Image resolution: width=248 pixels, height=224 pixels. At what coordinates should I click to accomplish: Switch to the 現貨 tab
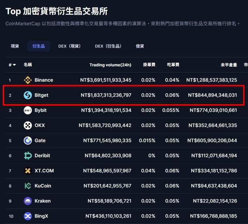click(15, 46)
